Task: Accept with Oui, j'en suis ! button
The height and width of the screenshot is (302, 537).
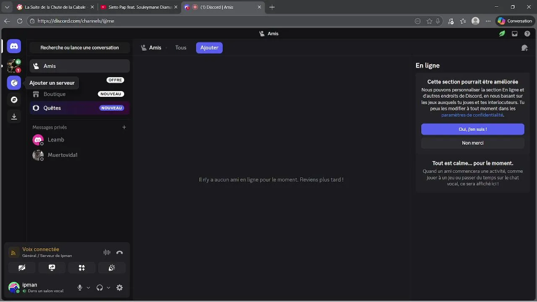Action: coord(473,129)
